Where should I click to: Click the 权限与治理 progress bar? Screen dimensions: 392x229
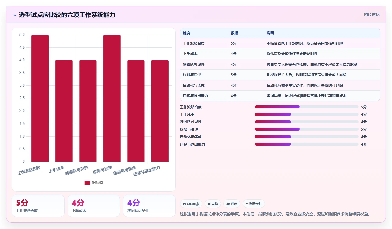point(307,129)
